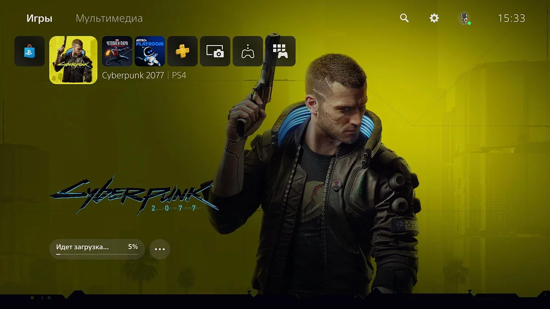
Task: Click the 5% download percentage
Action: (x=133, y=247)
